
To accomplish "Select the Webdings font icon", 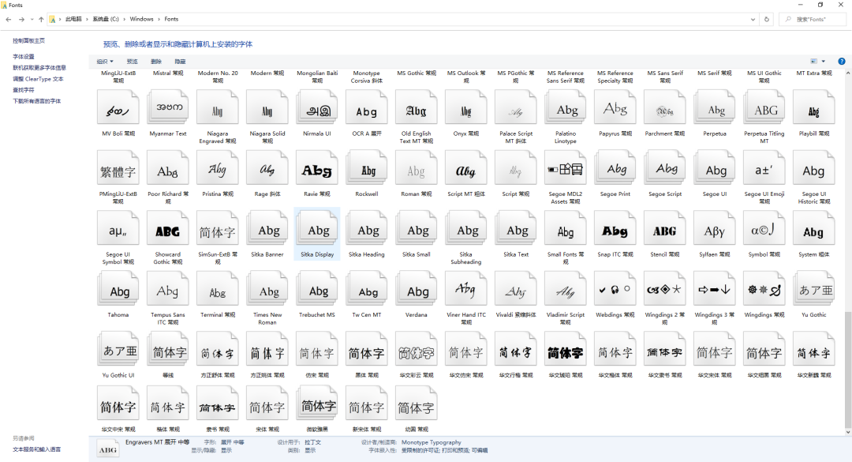I will point(615,290).
